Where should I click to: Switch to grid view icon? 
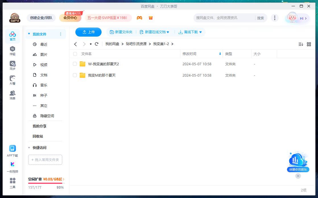309,44
